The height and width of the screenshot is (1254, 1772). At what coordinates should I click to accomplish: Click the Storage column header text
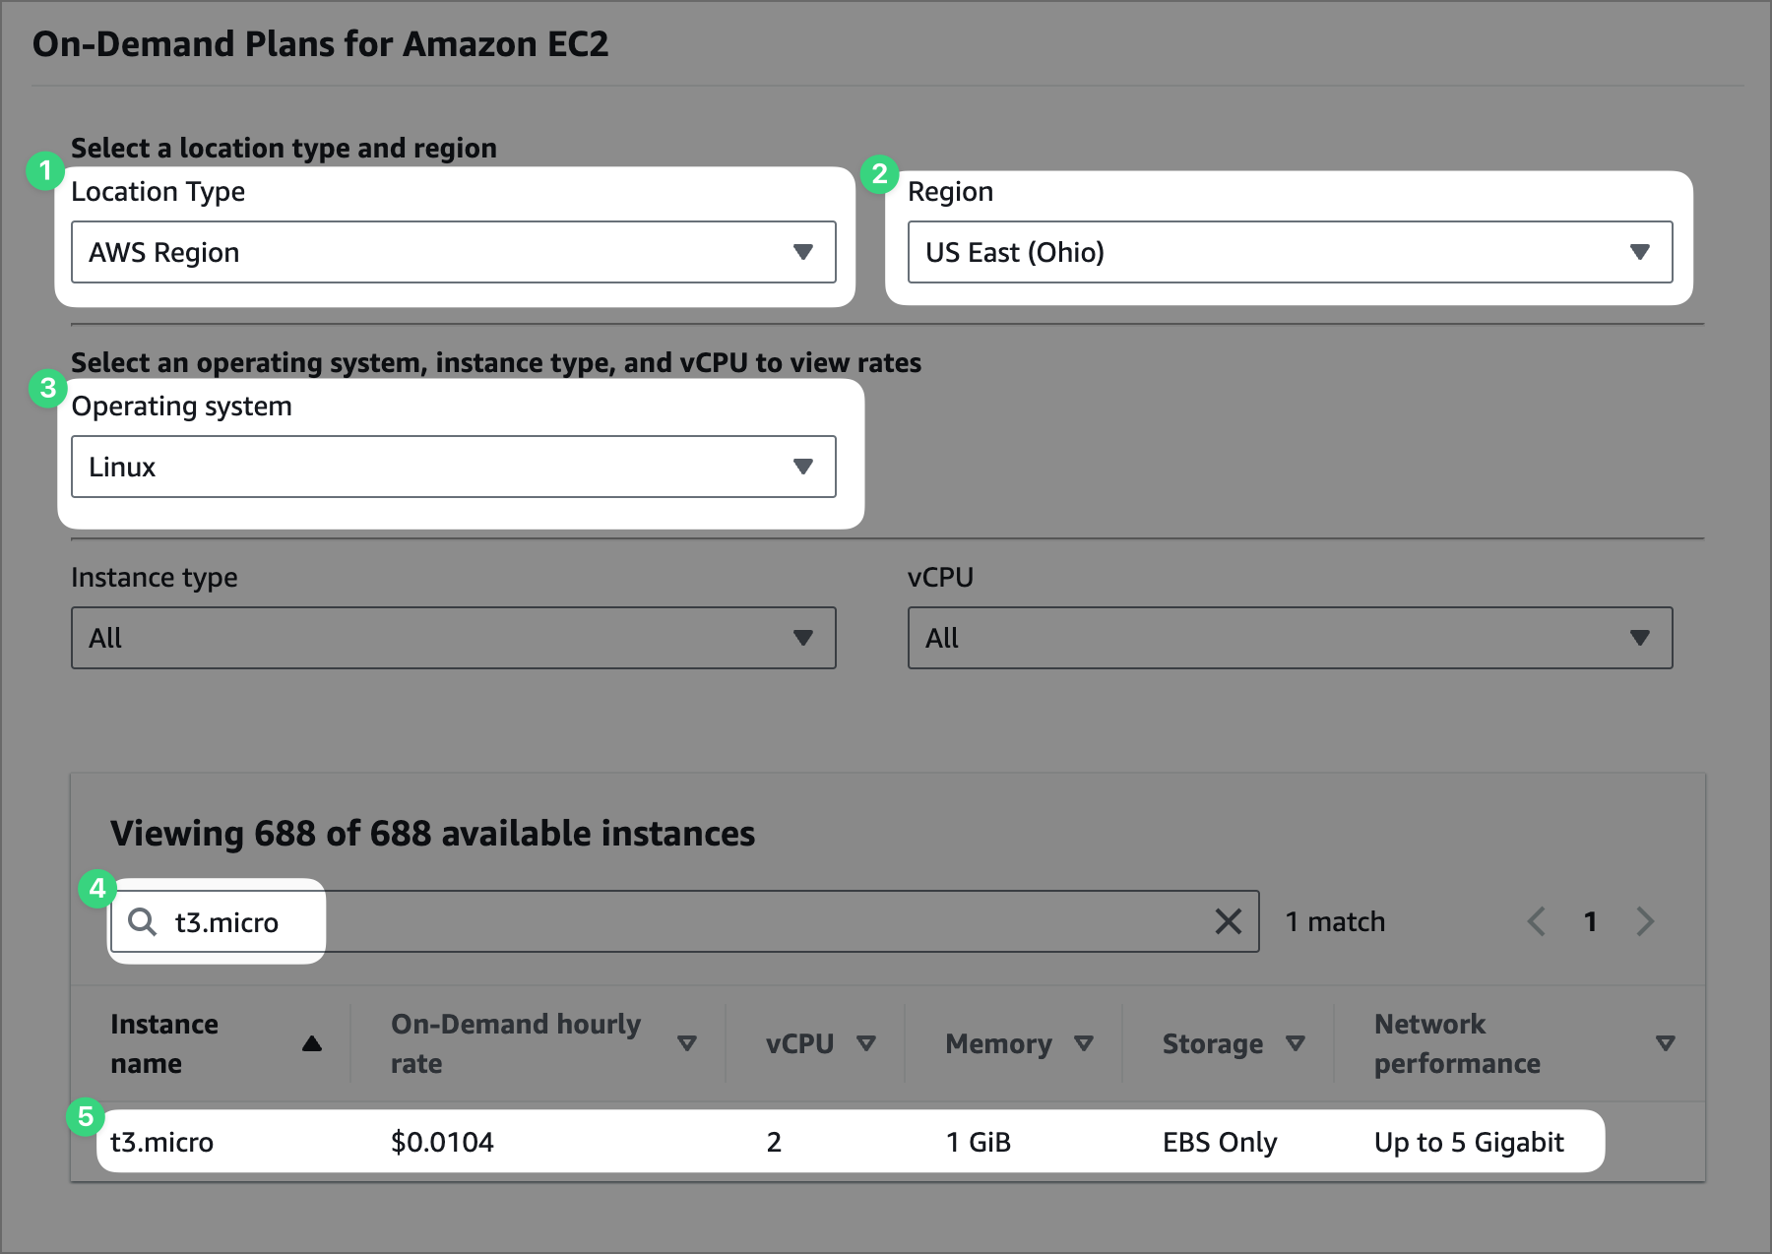pyautogui.click(x=1213, y=1043)
